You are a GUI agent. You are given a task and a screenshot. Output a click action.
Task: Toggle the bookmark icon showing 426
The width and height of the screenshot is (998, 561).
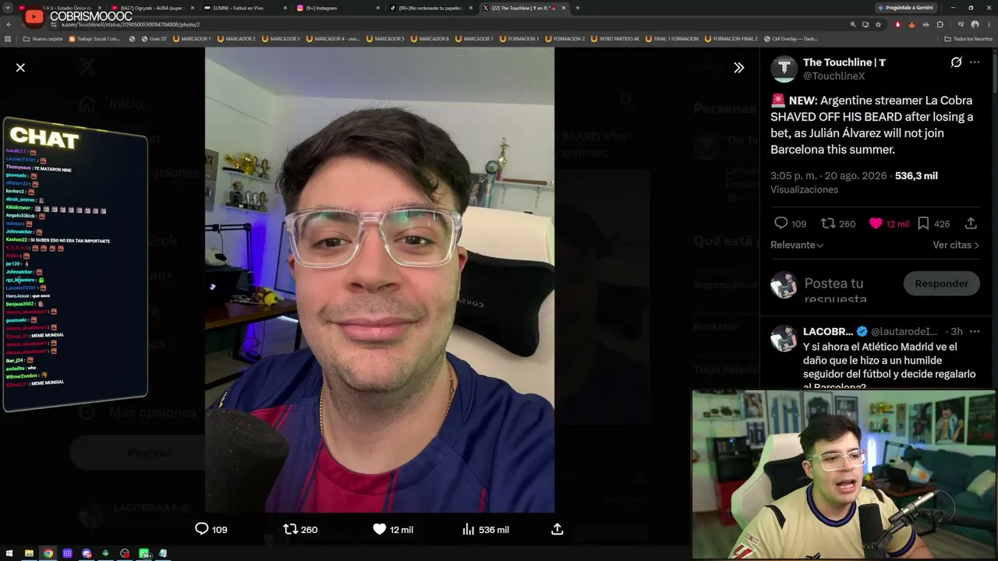tap(923, 224)
